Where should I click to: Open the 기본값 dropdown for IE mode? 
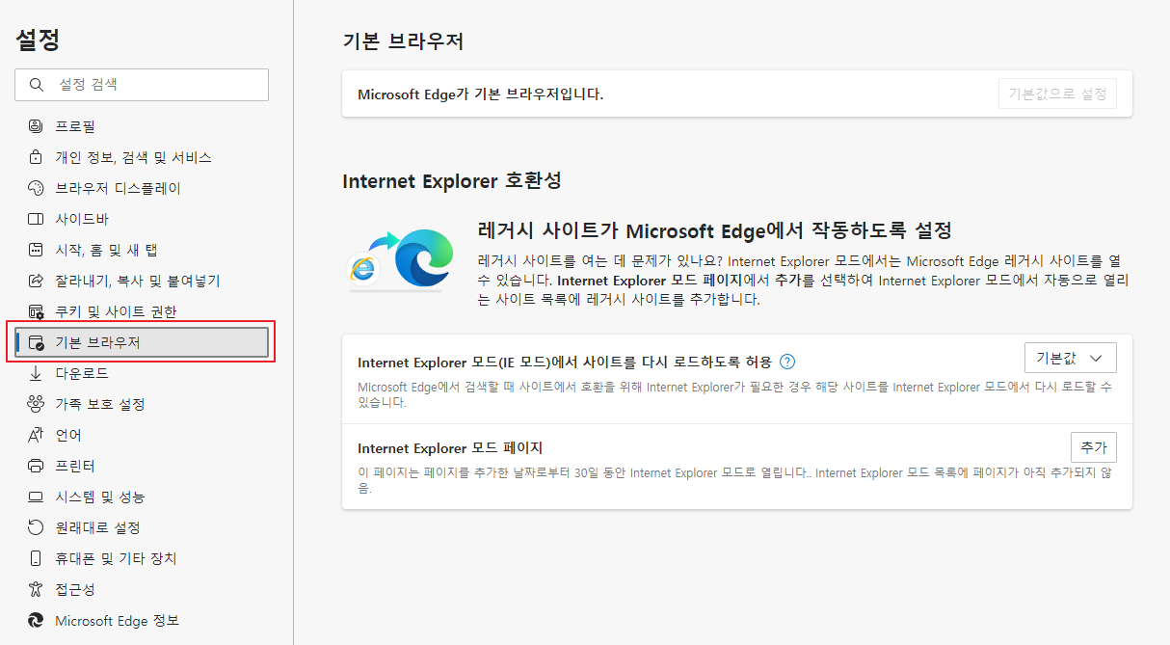point(1070,358)
